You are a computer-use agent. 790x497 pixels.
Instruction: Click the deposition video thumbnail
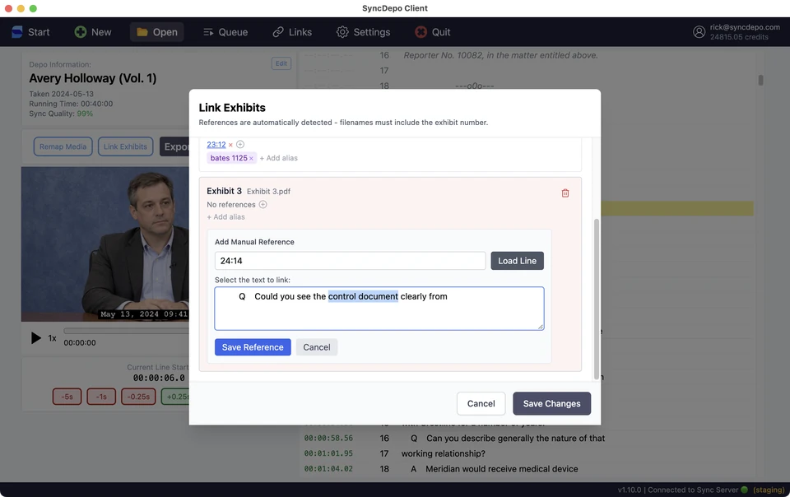pos(105,244)
